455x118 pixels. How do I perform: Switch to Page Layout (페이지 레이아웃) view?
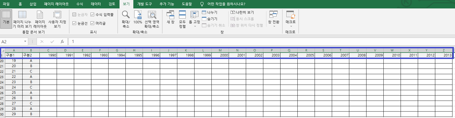[40, 19]
